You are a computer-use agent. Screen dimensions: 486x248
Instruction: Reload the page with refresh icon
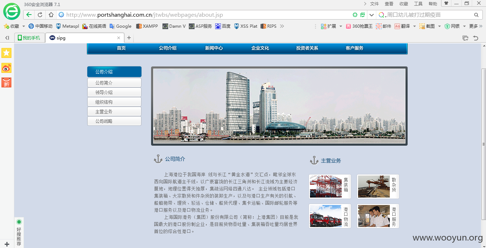pyautogui.click(x=40, y=15)
